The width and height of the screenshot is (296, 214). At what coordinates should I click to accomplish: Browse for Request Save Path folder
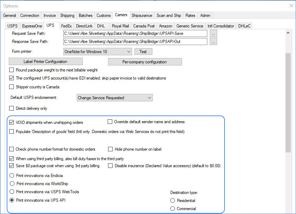pyautogui.click(x=213, y=33)
